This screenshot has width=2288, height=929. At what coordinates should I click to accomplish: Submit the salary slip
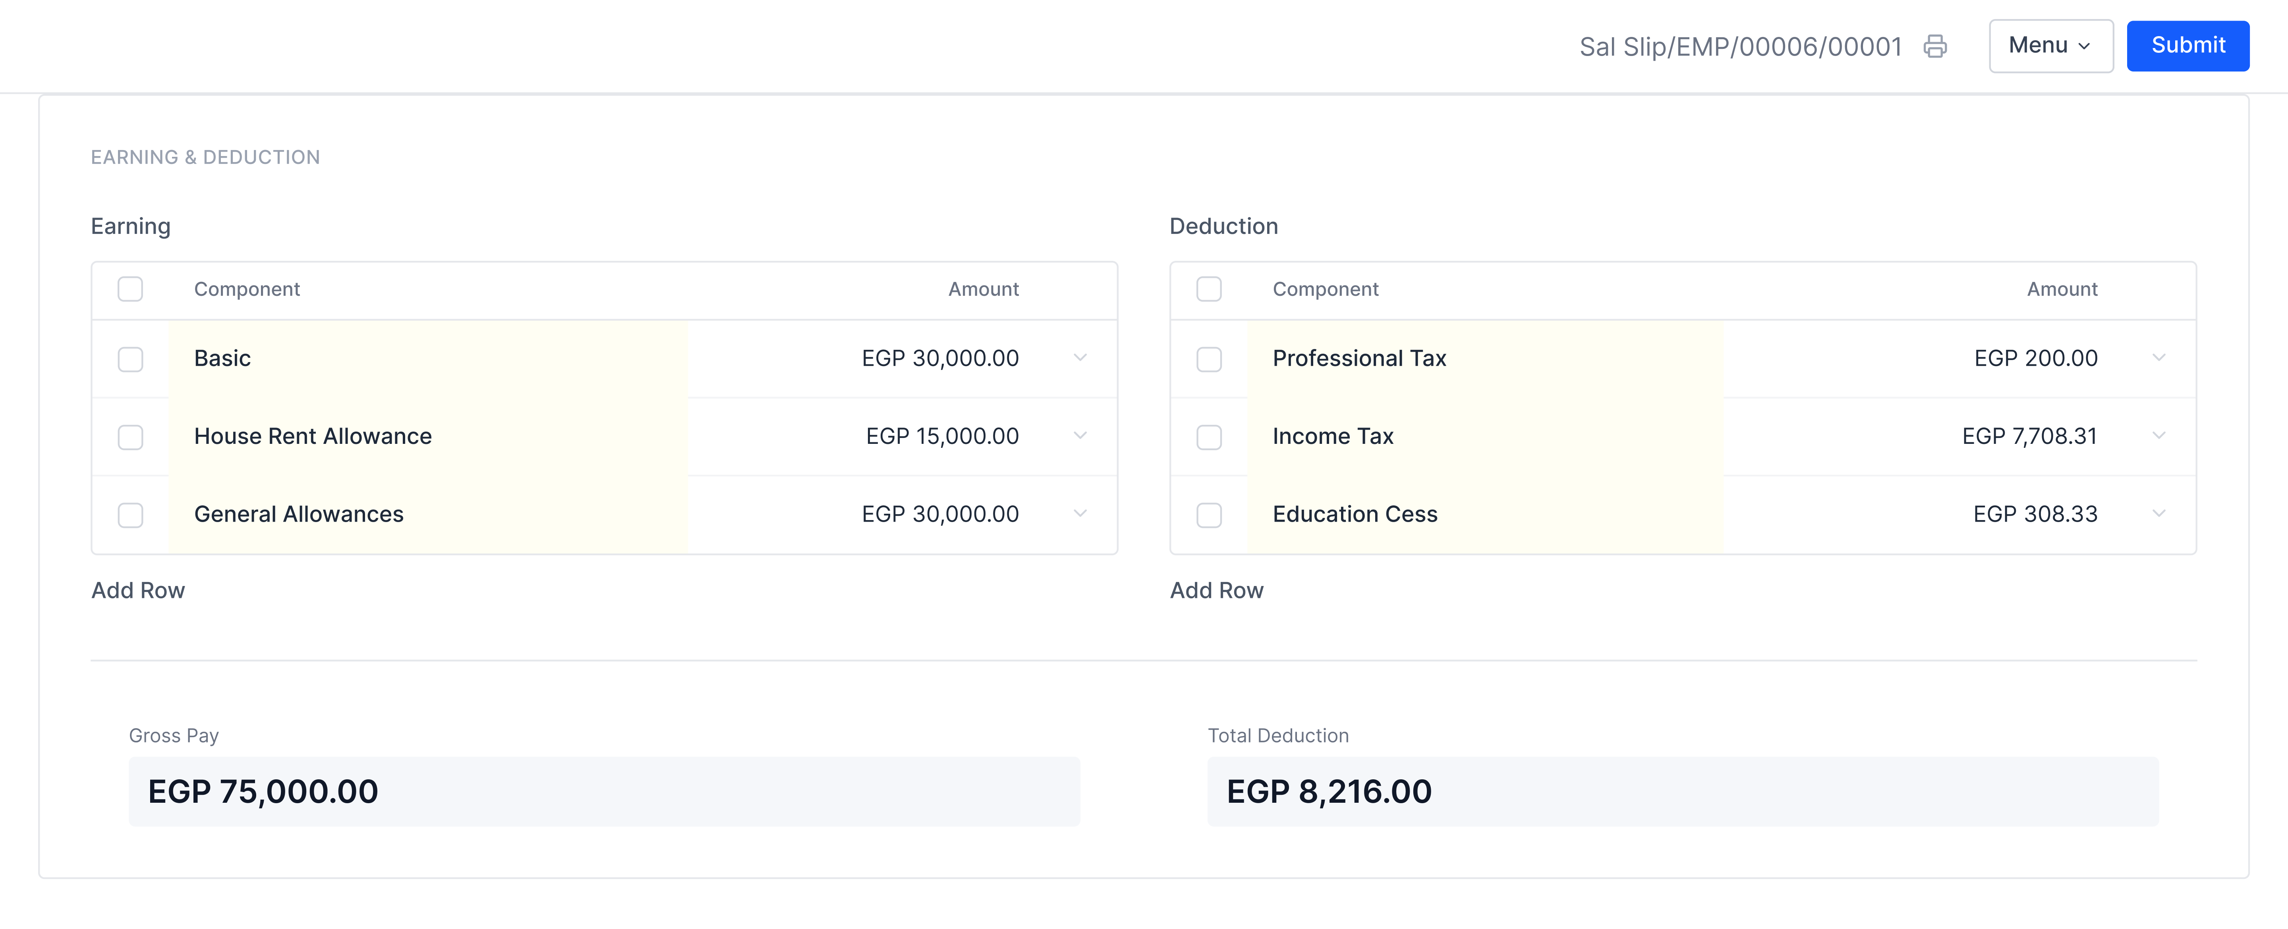coord(2187,46)
